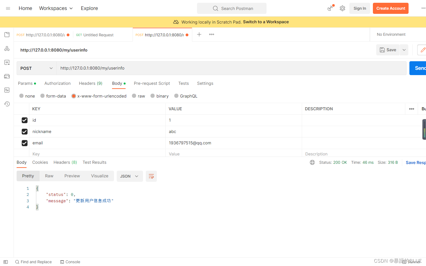The height and width of the screenshot is (266, 426).
Task: Open the settings gear icon
Action: tap(342, 8)
